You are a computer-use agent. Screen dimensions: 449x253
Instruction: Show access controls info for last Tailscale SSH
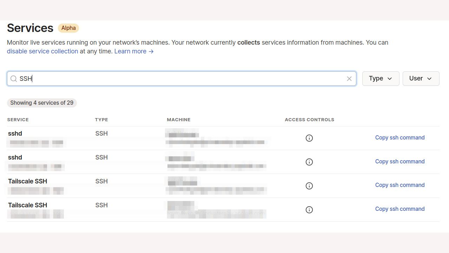tap(309, 210)
